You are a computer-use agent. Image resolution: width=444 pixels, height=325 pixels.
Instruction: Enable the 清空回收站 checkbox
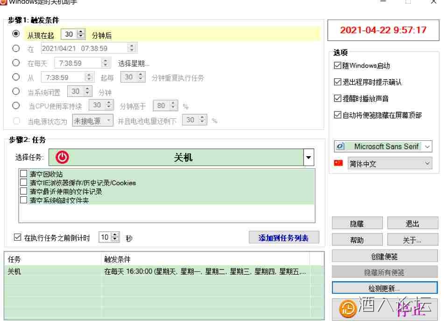[x=24, y=174]
